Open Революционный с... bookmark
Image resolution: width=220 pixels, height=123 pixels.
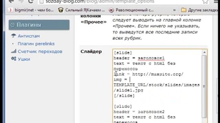coord(131,10)
